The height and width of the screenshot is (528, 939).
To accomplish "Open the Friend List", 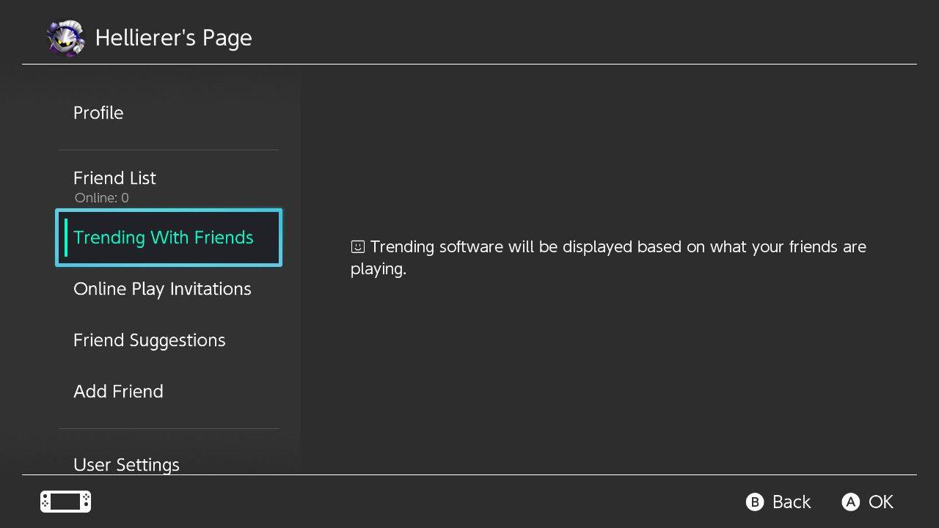I will [114, 178].
